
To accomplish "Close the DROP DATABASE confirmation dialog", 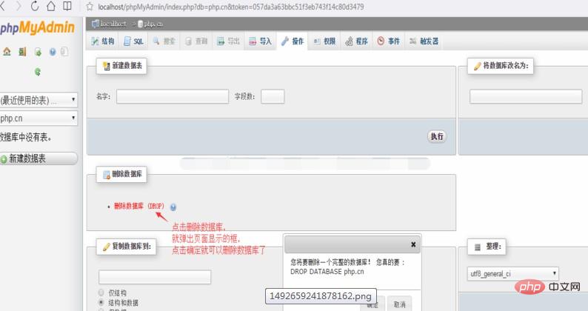I will (413, 244).
